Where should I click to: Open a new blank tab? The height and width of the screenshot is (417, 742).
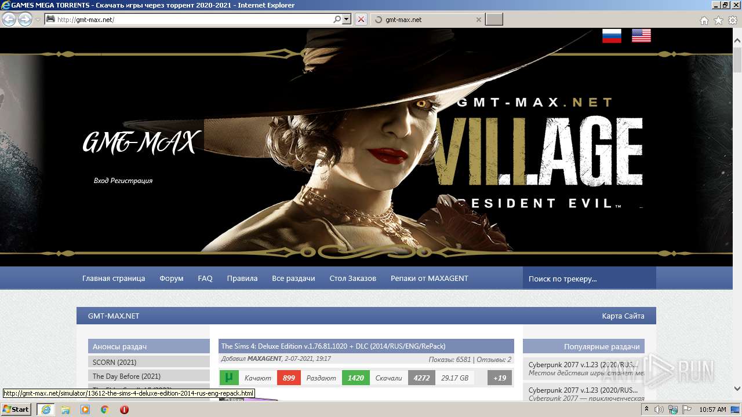(x=494, y=20)
